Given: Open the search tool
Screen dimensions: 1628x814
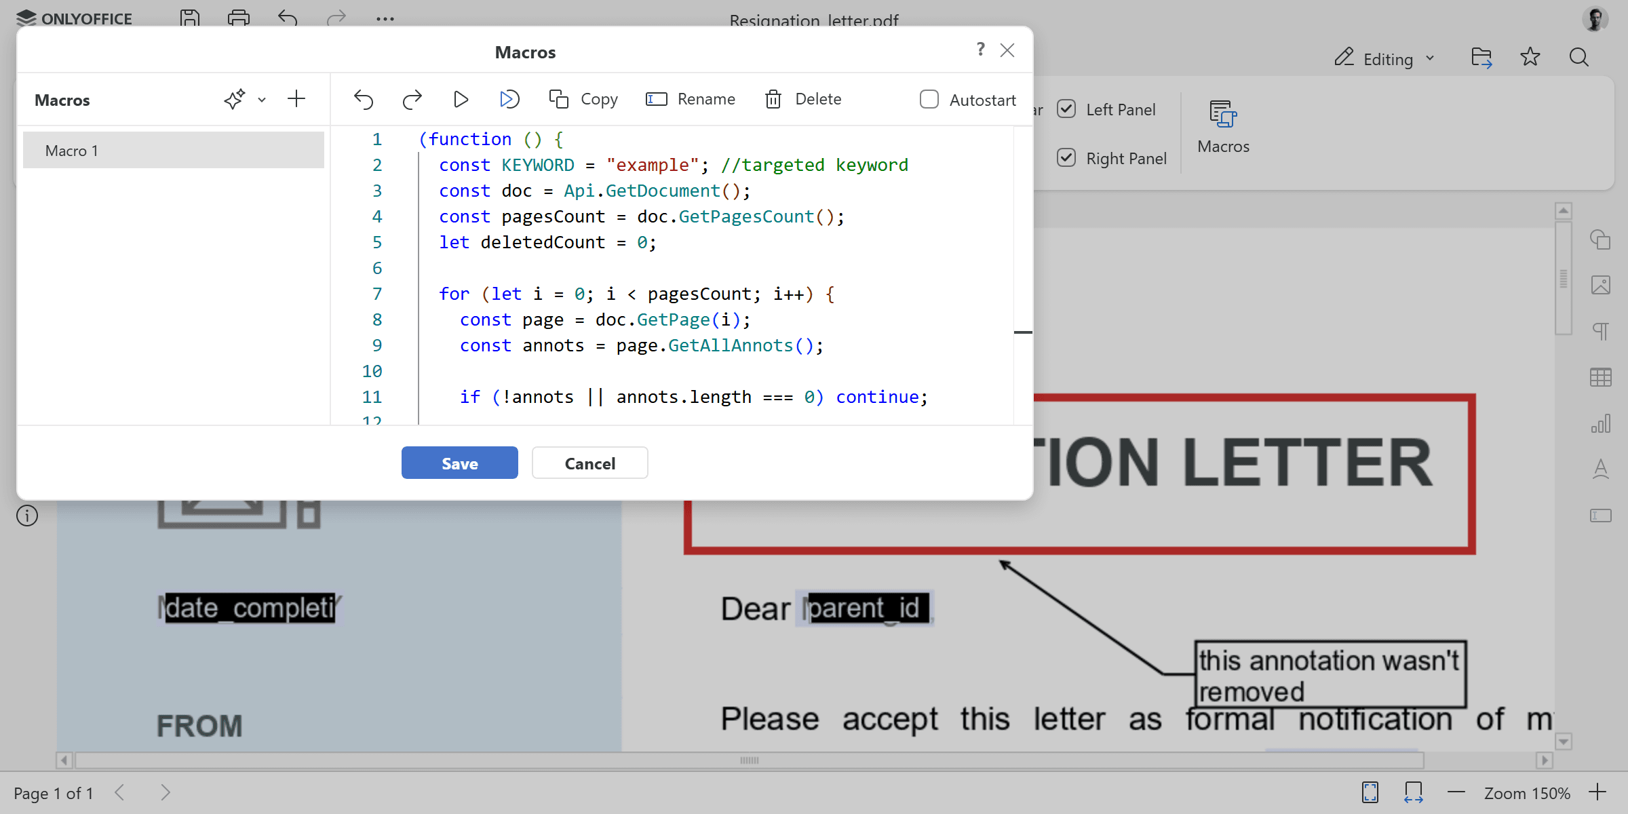Looking at the screenshot, I should coord(1579,57).
